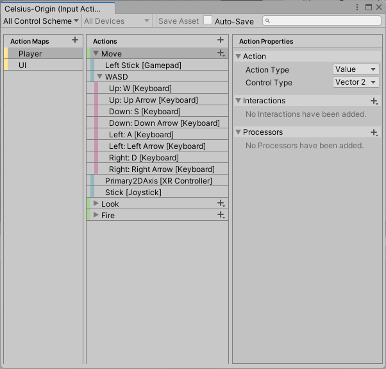Open the window's three-dot options menu
The image size is (386, 369).
click(357, 7)
